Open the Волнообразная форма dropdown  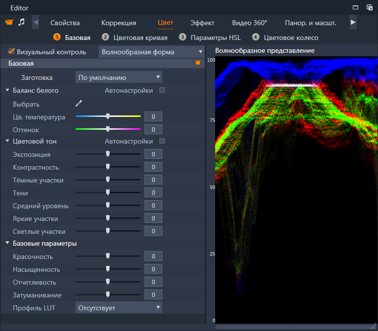[151, 52]
